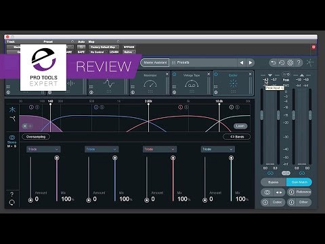Screen dimensions: 325x244
Task: Remove band 1 with the X button
Action: [25, 126]
